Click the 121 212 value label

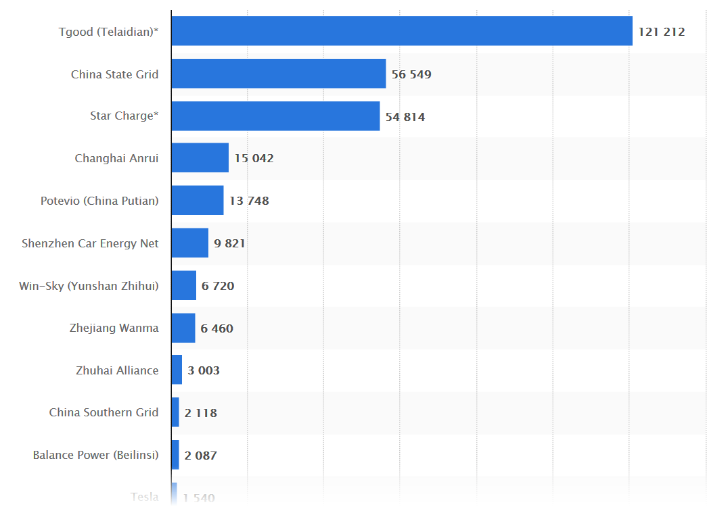(x=661, y=32)
